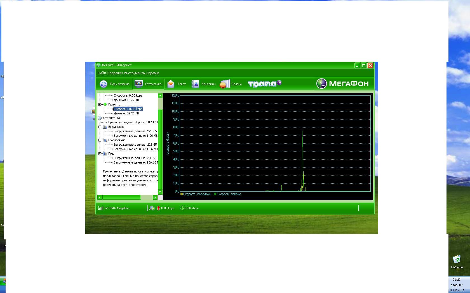The height and width of the screenshot is (293, 470).
Task: Click the chart icon beside Год
Action: (105, 153)
